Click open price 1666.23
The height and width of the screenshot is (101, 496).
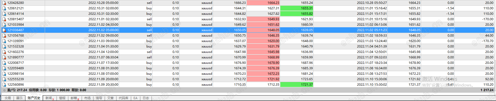pyautogui.click(x=240, y=3)
